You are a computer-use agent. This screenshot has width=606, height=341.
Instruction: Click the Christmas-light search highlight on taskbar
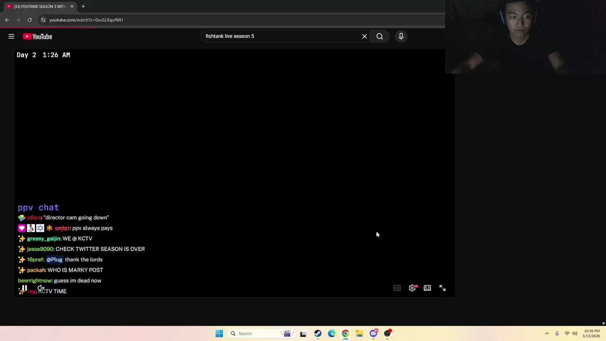click(x=287, y=333)
